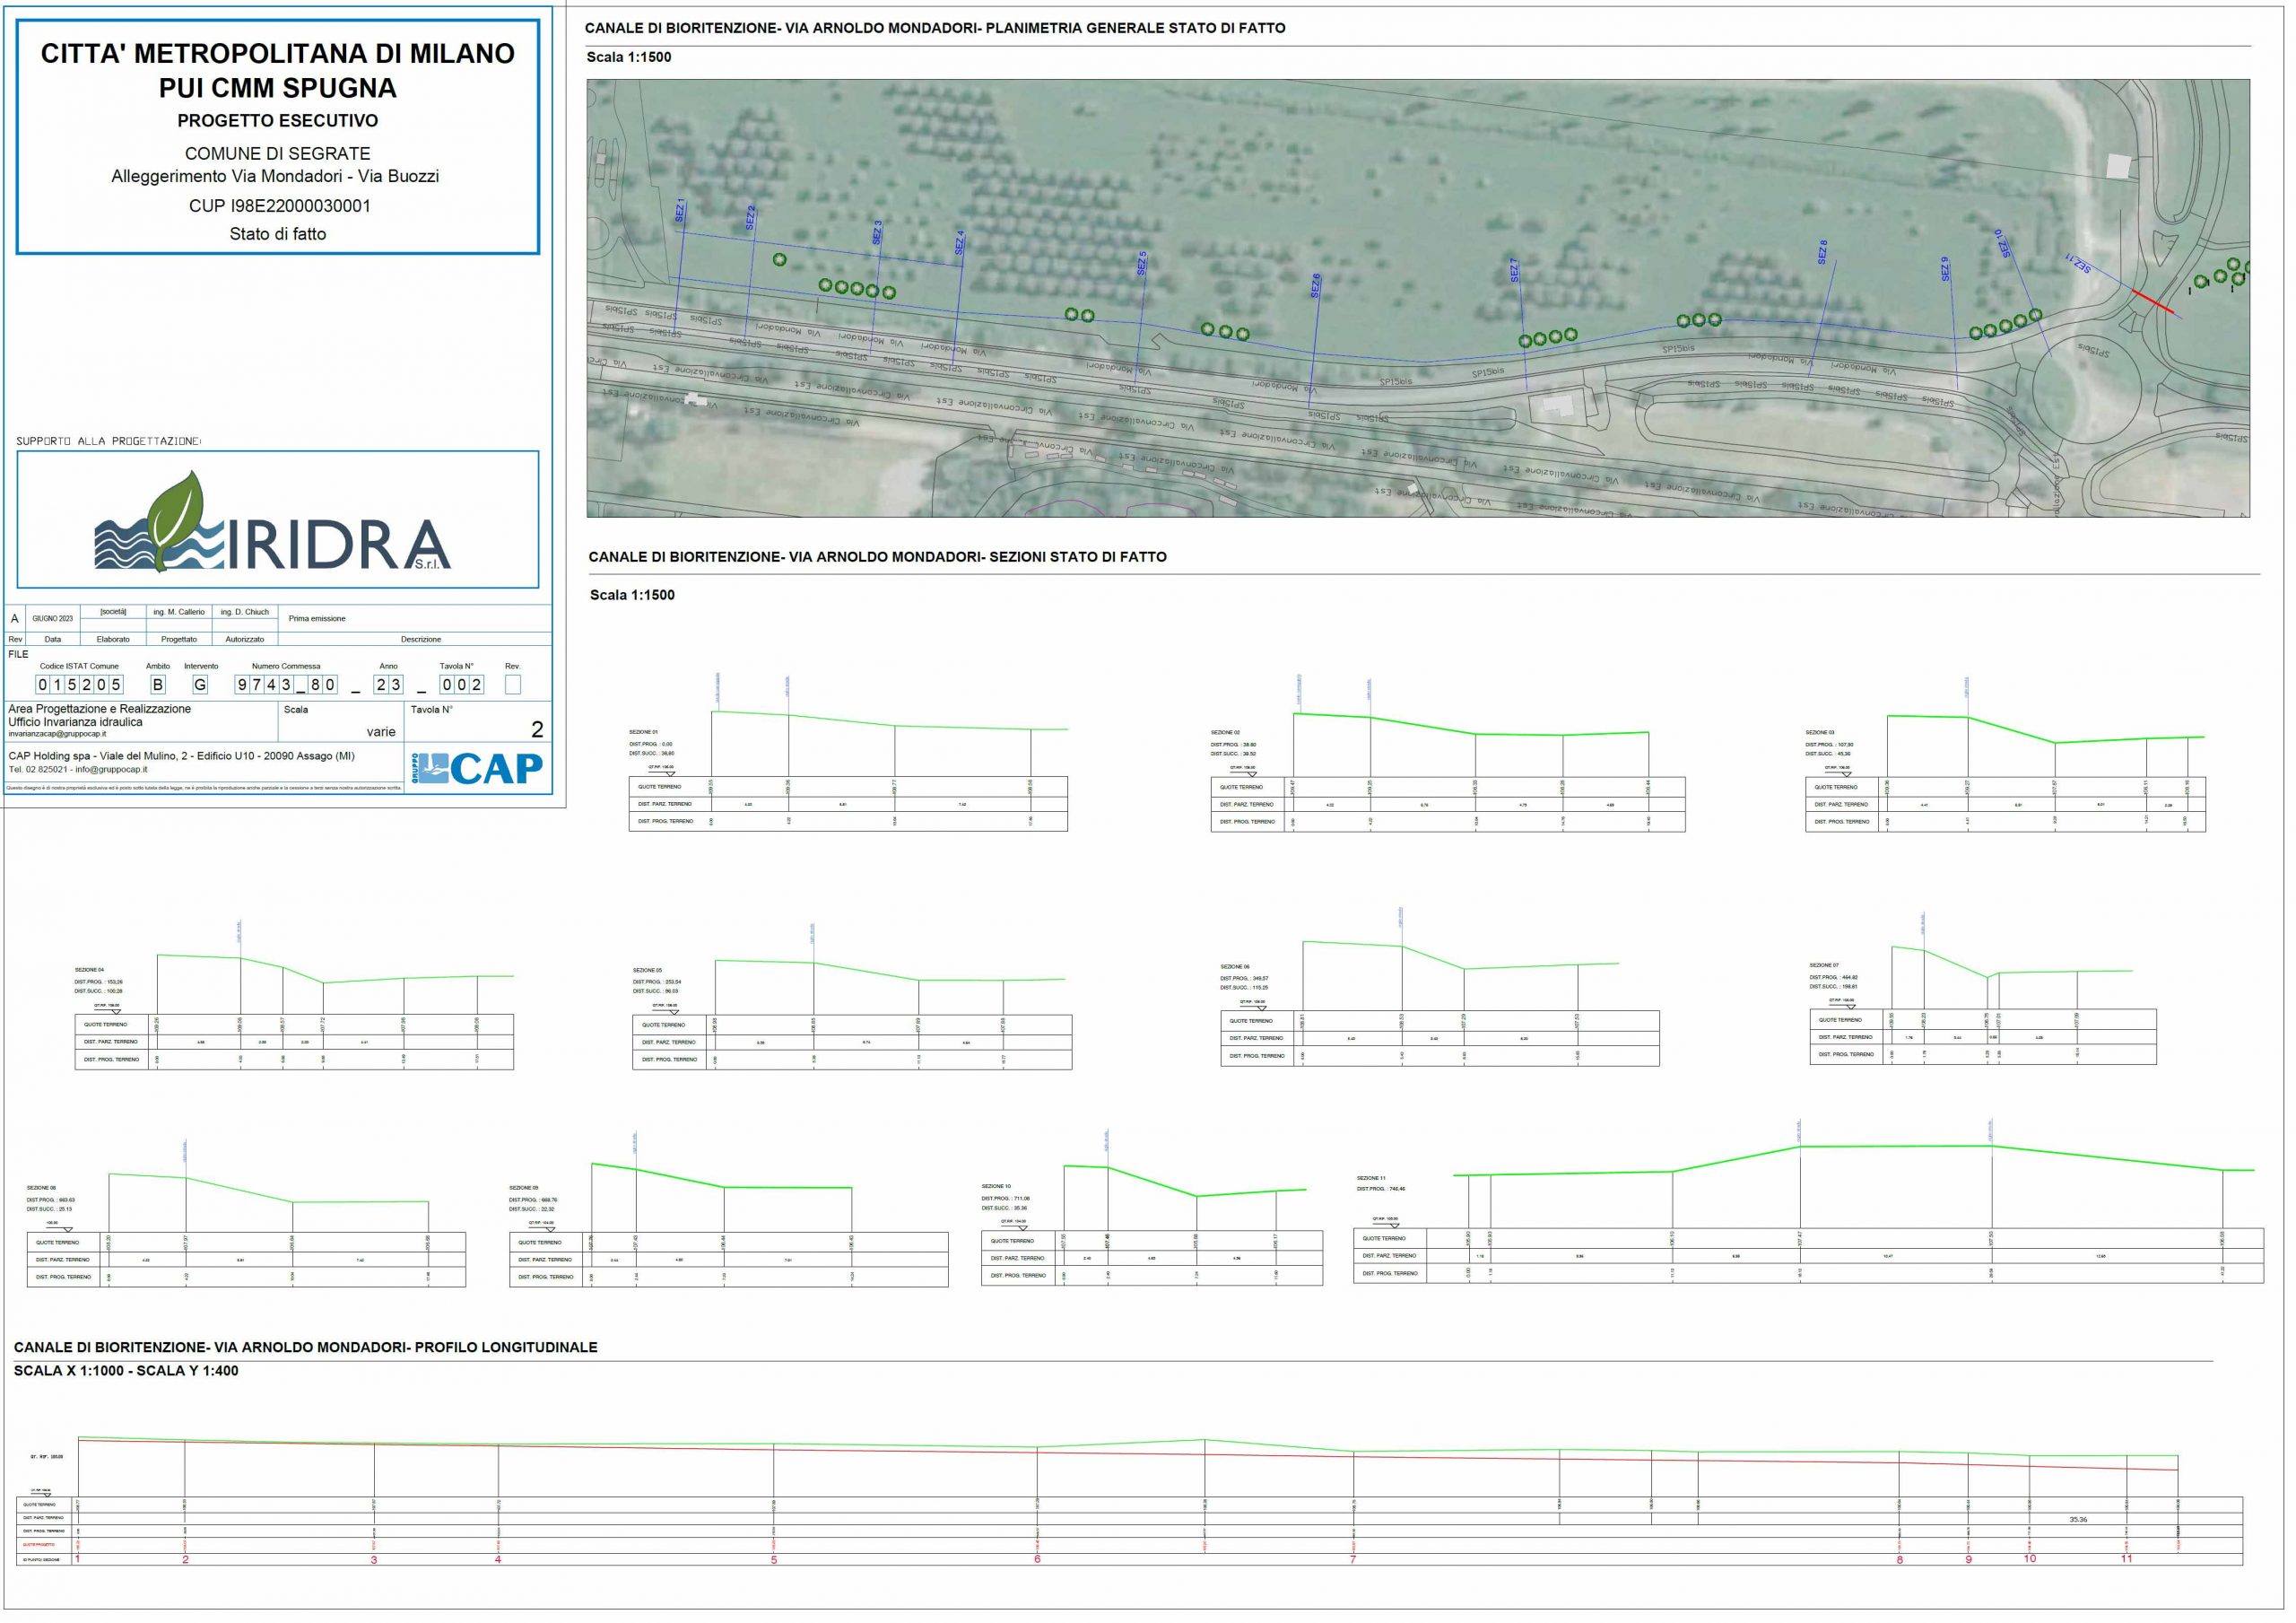Select the lone tree symbol between SEZ 2 and SEZ 3

(x=780, y=260)
